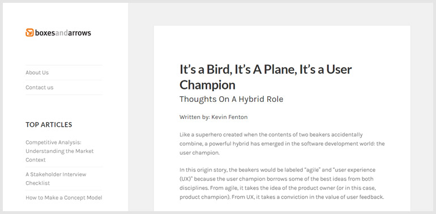436x214 pixels.
Task: Click the article title 'It's a Bird, It's A Plane'
Action: pos(266,70)
